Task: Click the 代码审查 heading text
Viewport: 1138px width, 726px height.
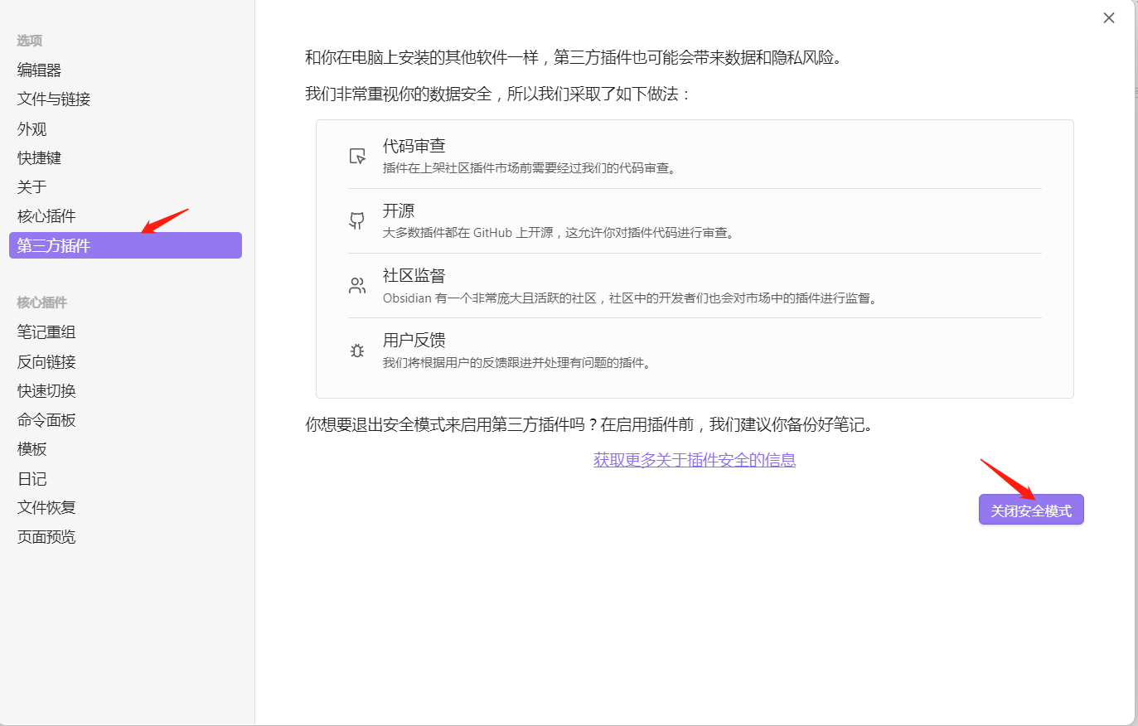Action: pos(414,146)
